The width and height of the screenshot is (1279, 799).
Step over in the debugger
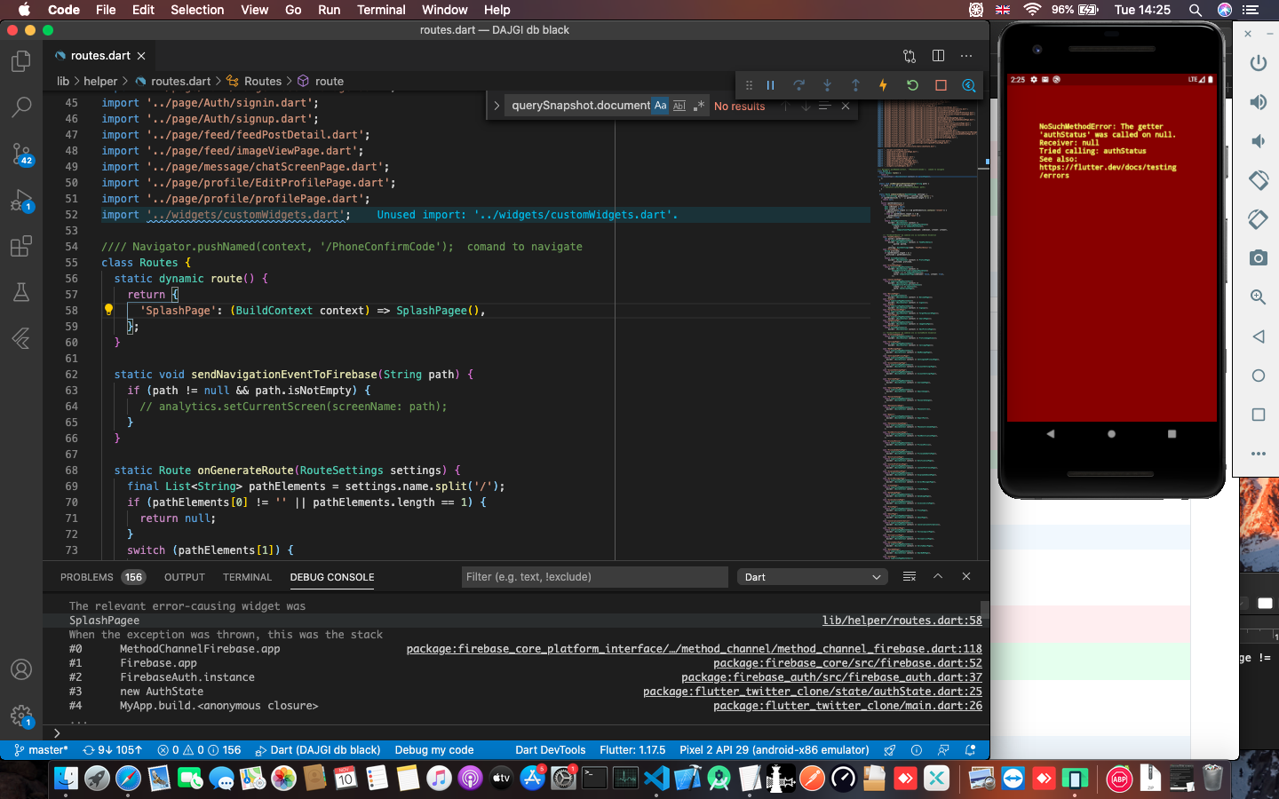pyautogui.click(x=798, y=85)
